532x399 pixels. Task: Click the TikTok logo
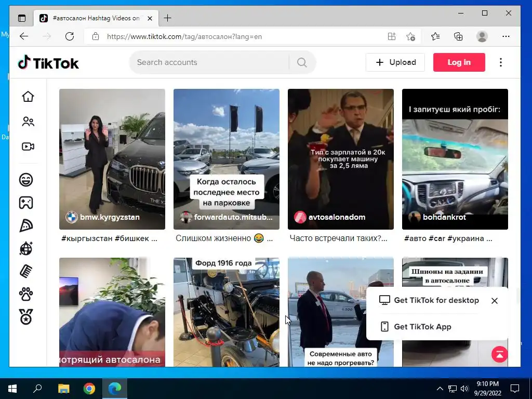point(48,63)
